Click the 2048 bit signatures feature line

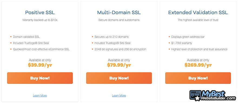point(120,49)
